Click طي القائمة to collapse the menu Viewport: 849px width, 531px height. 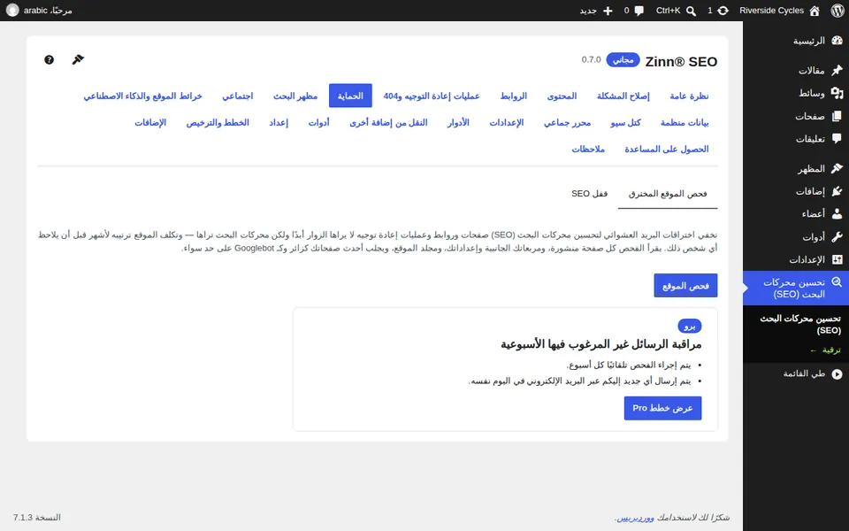point(804,373)
